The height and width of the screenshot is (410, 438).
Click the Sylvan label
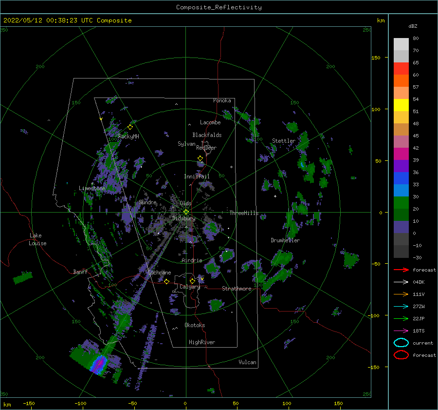pyautogui.click(x=186, y=144)
